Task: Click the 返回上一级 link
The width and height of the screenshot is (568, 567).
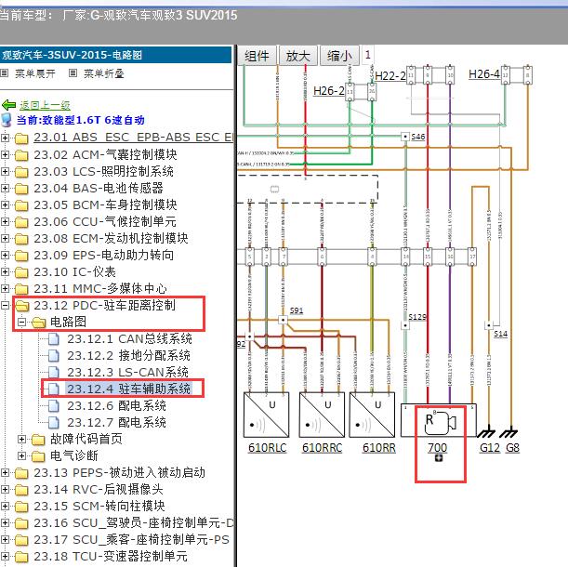Action: coord(45,105)
